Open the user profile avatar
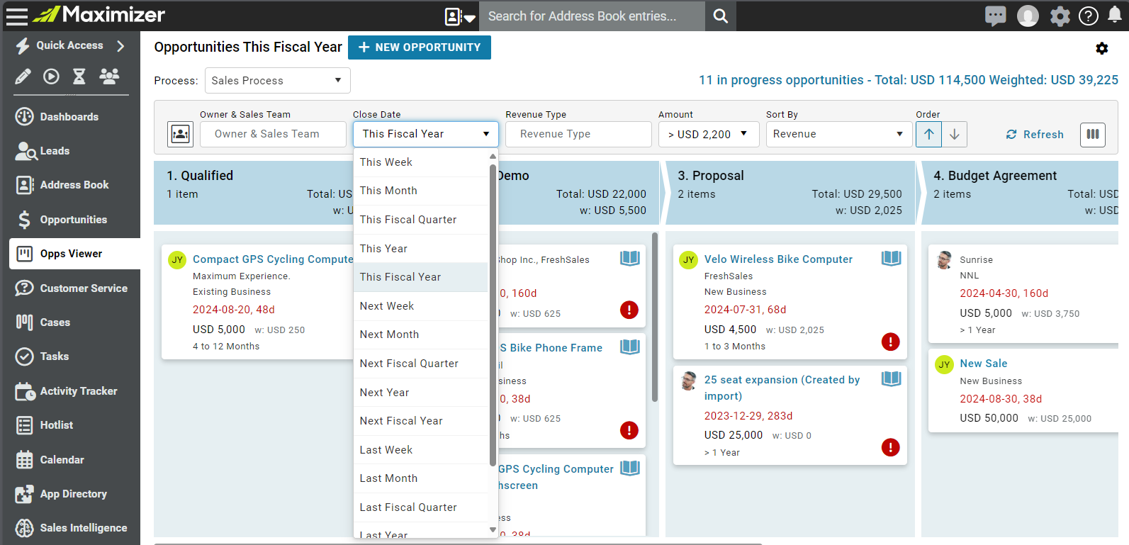1129x545 pixels. (x=1028, y=16)
